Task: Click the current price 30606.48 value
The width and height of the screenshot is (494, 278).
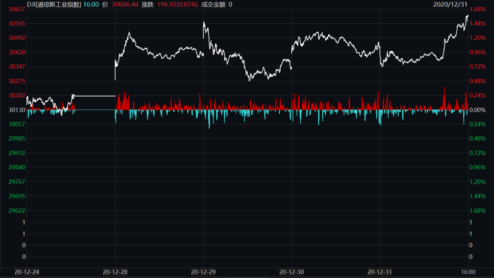Action: [x=125, y=4]
